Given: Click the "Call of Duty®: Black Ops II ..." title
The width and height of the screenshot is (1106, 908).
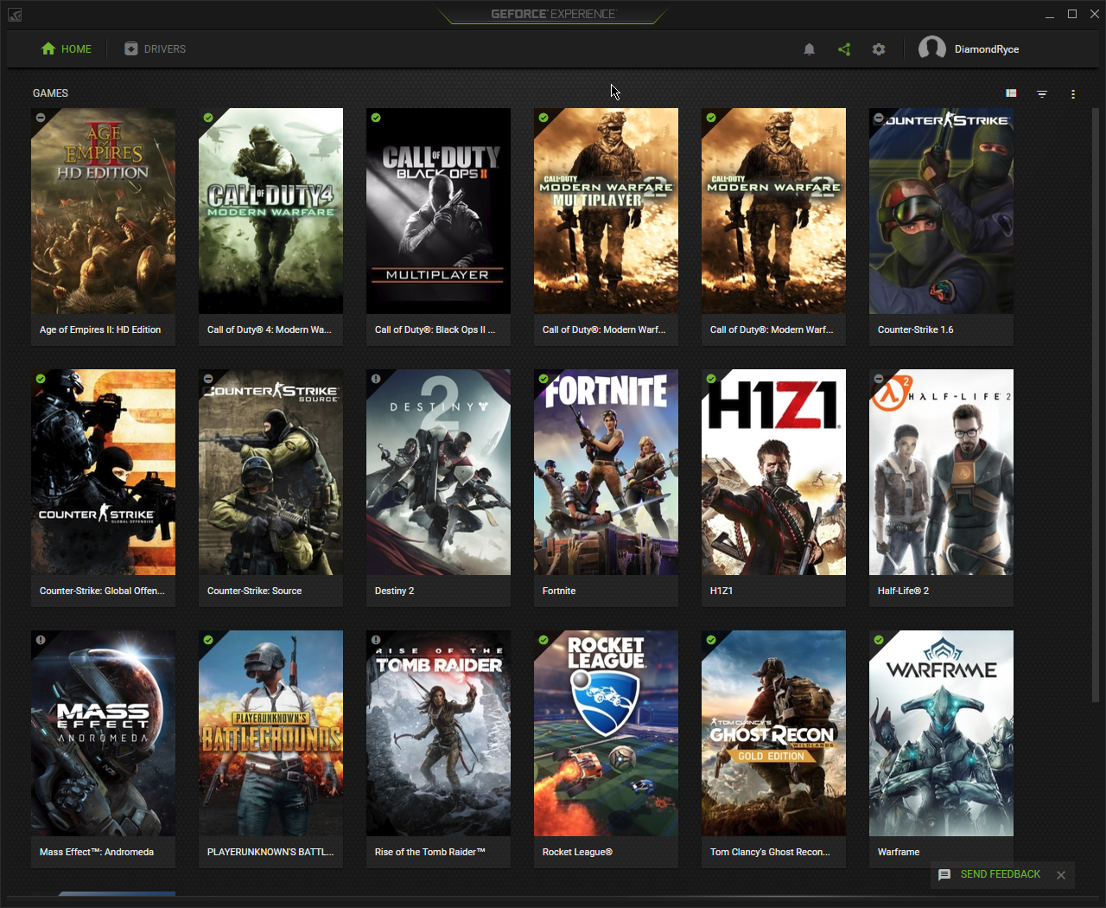Looking at the screenshot, I should click(435, 329).
